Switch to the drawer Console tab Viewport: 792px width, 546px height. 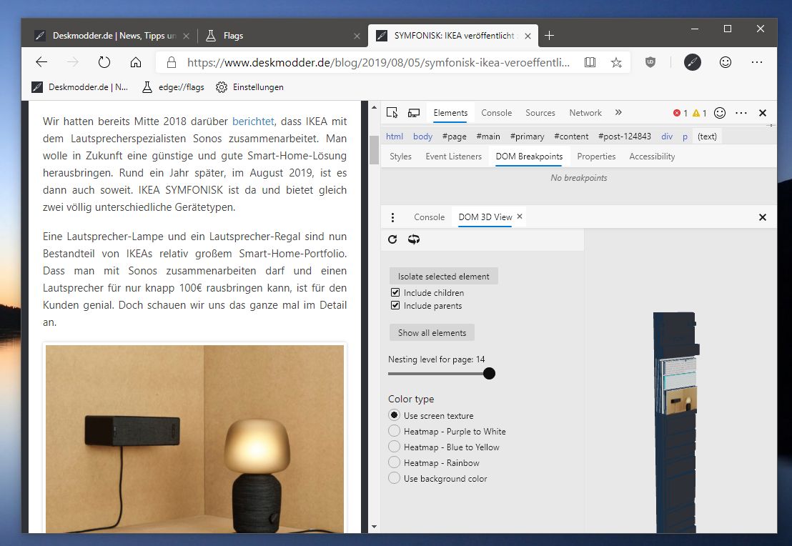click(430, 217)
